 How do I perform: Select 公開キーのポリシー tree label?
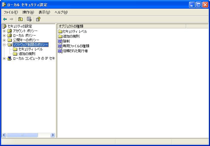(x=26, y=40)
